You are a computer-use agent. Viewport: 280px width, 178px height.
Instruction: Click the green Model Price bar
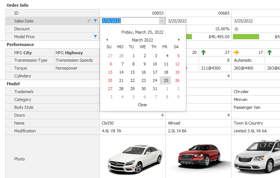pyautogui.click(x=246, y=37)
